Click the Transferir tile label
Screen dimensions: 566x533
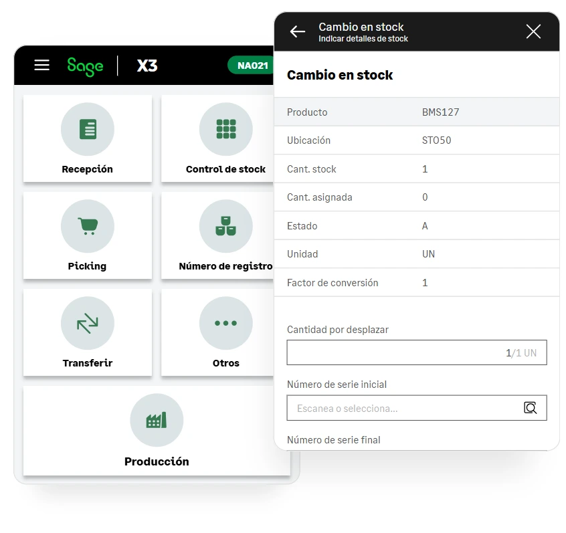[88, 363]
